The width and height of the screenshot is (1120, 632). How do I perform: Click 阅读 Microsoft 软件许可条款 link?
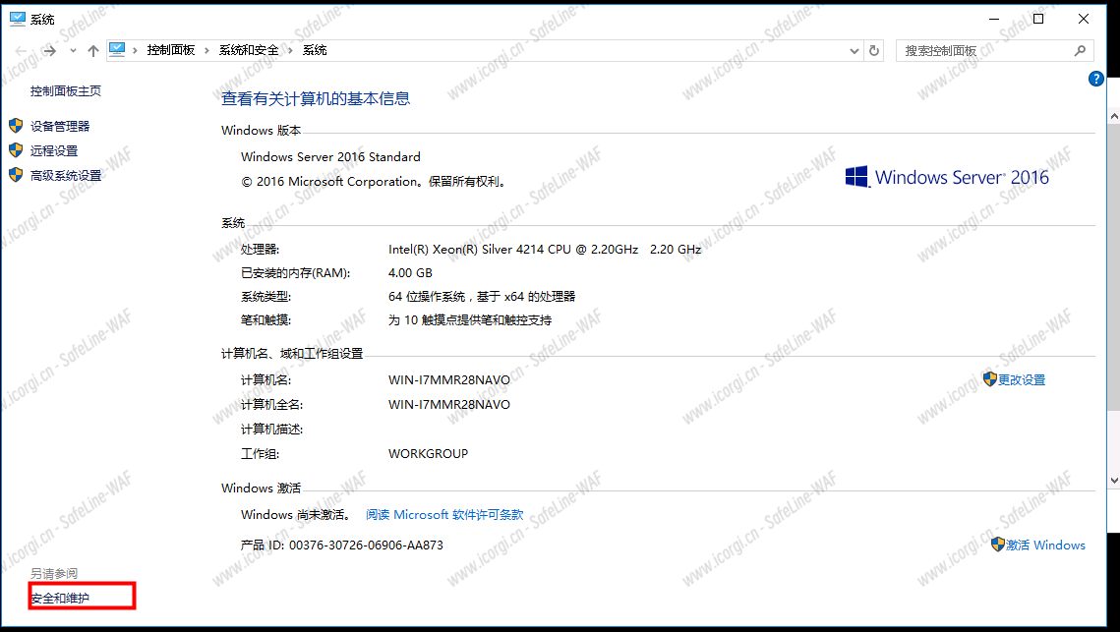coord(444,515)
